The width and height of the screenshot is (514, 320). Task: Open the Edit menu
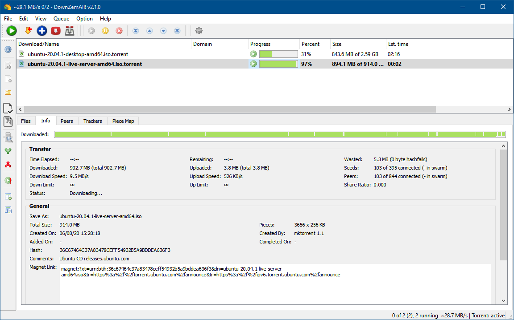point(24,19)
